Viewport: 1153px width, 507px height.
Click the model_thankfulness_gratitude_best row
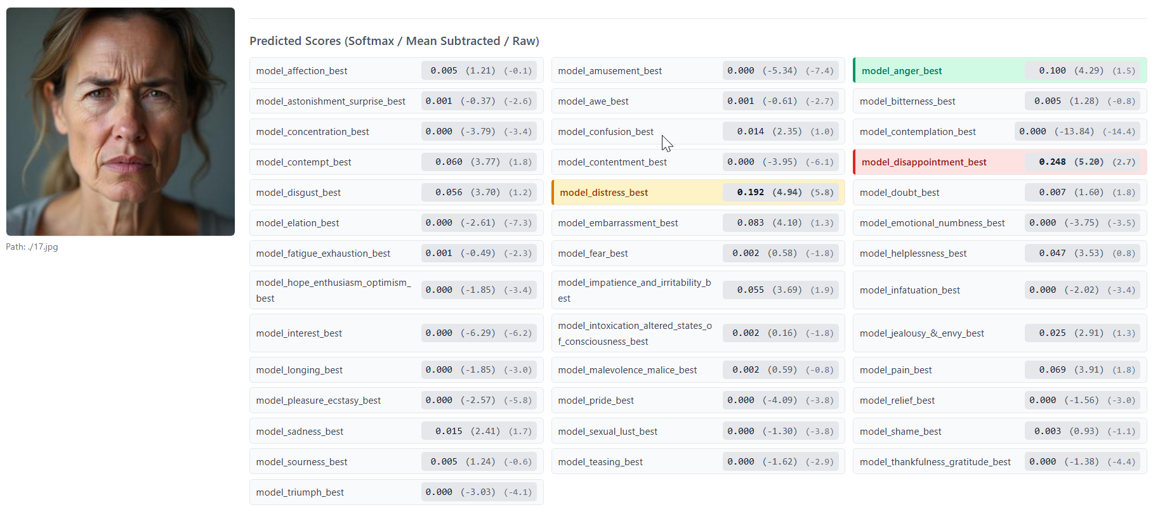coord(999,462)
